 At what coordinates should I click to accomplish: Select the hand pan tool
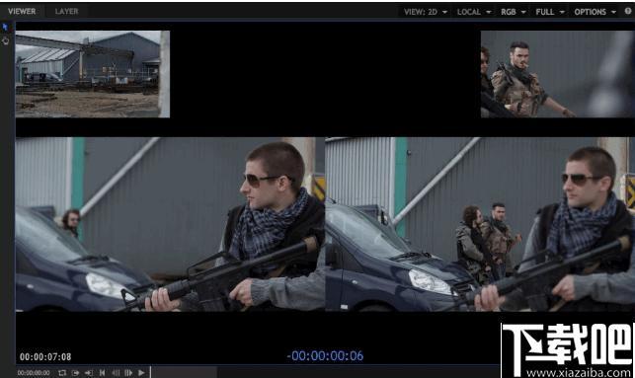[5, 40]
